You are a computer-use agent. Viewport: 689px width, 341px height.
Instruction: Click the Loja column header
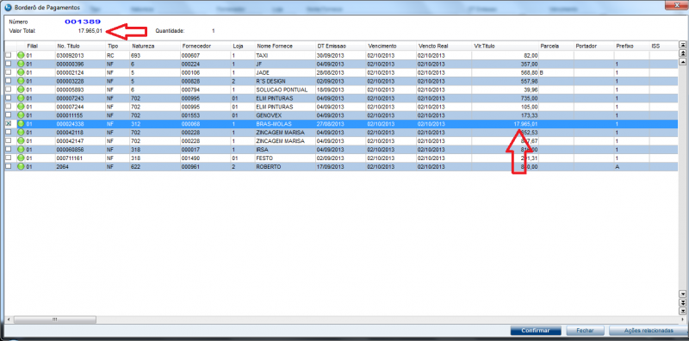coord(243,46)
